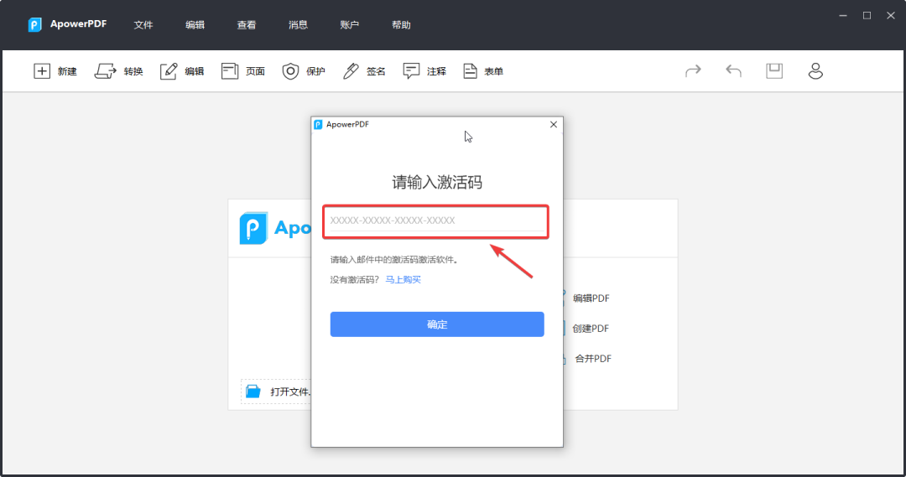Click the ApowerPDF logo in title bar
906x477 pixels.
pyautogui.click(x=34, y=25)
